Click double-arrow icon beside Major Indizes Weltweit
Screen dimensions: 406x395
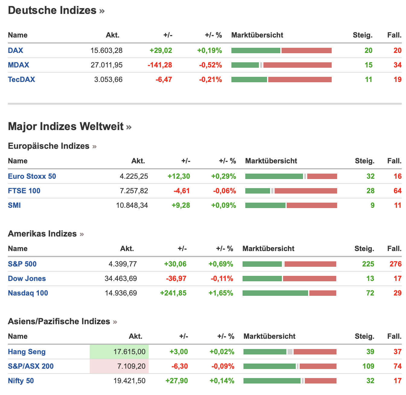129,127
